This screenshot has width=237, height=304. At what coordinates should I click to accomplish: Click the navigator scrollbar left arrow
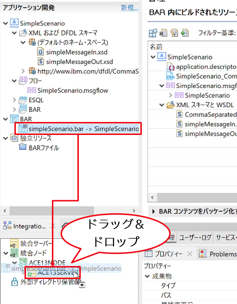point(5,210)
